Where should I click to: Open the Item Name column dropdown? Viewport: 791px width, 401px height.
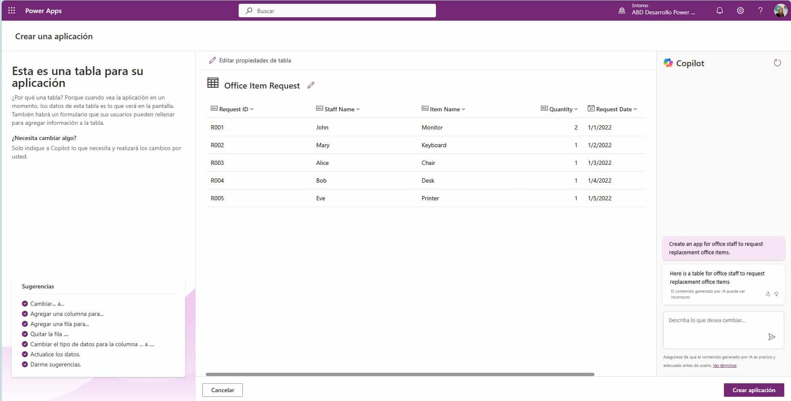[463, 109]
